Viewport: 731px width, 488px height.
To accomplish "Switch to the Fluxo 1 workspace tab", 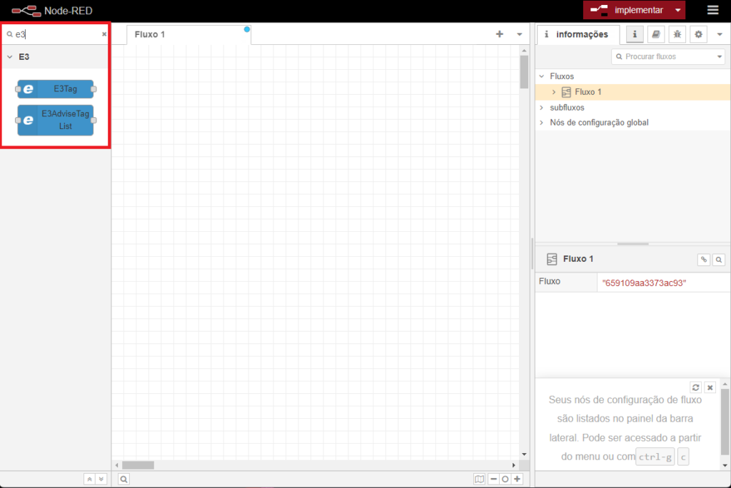I will click(x=150, y=34).
